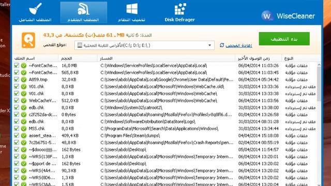Click the 05/04/2014 11:54:57 timestamp

point(259,149)
